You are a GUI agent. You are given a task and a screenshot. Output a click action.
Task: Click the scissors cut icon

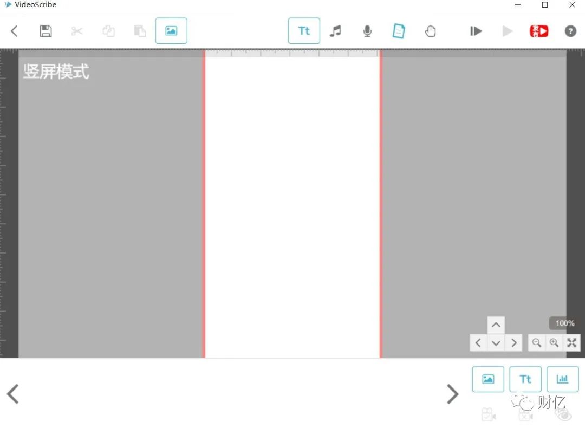coord(77,31)
